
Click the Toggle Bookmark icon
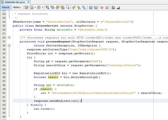84,7
